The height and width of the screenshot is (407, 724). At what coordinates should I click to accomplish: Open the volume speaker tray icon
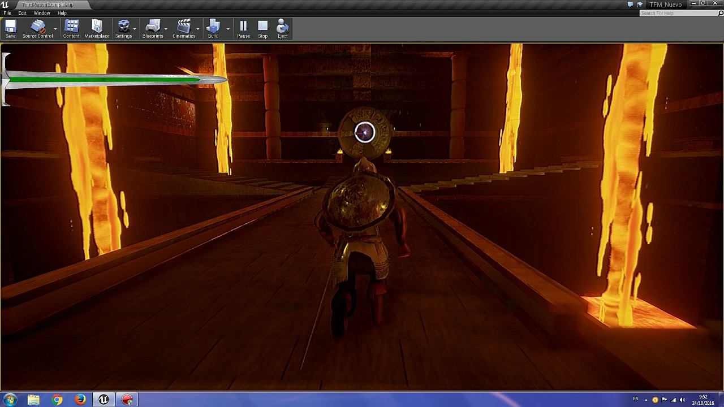[x=682, y=400]
